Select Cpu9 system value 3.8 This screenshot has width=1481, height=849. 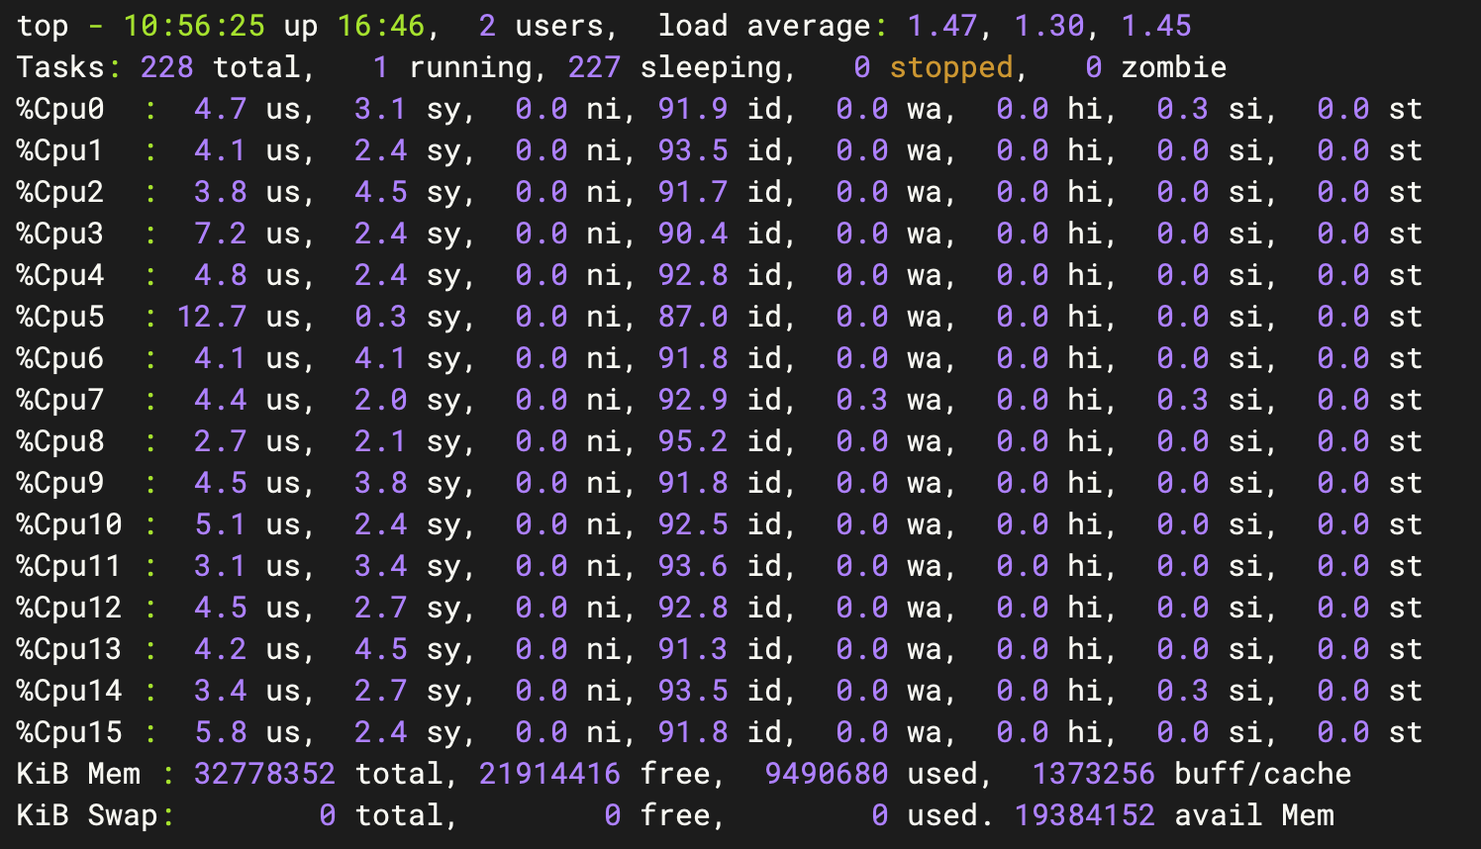(381, 483)
